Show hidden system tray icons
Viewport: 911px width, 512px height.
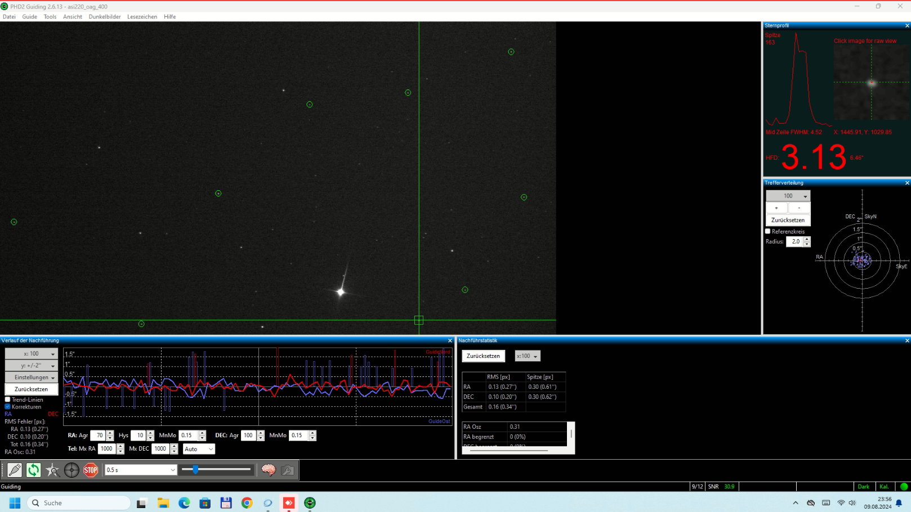click(795, 503)
